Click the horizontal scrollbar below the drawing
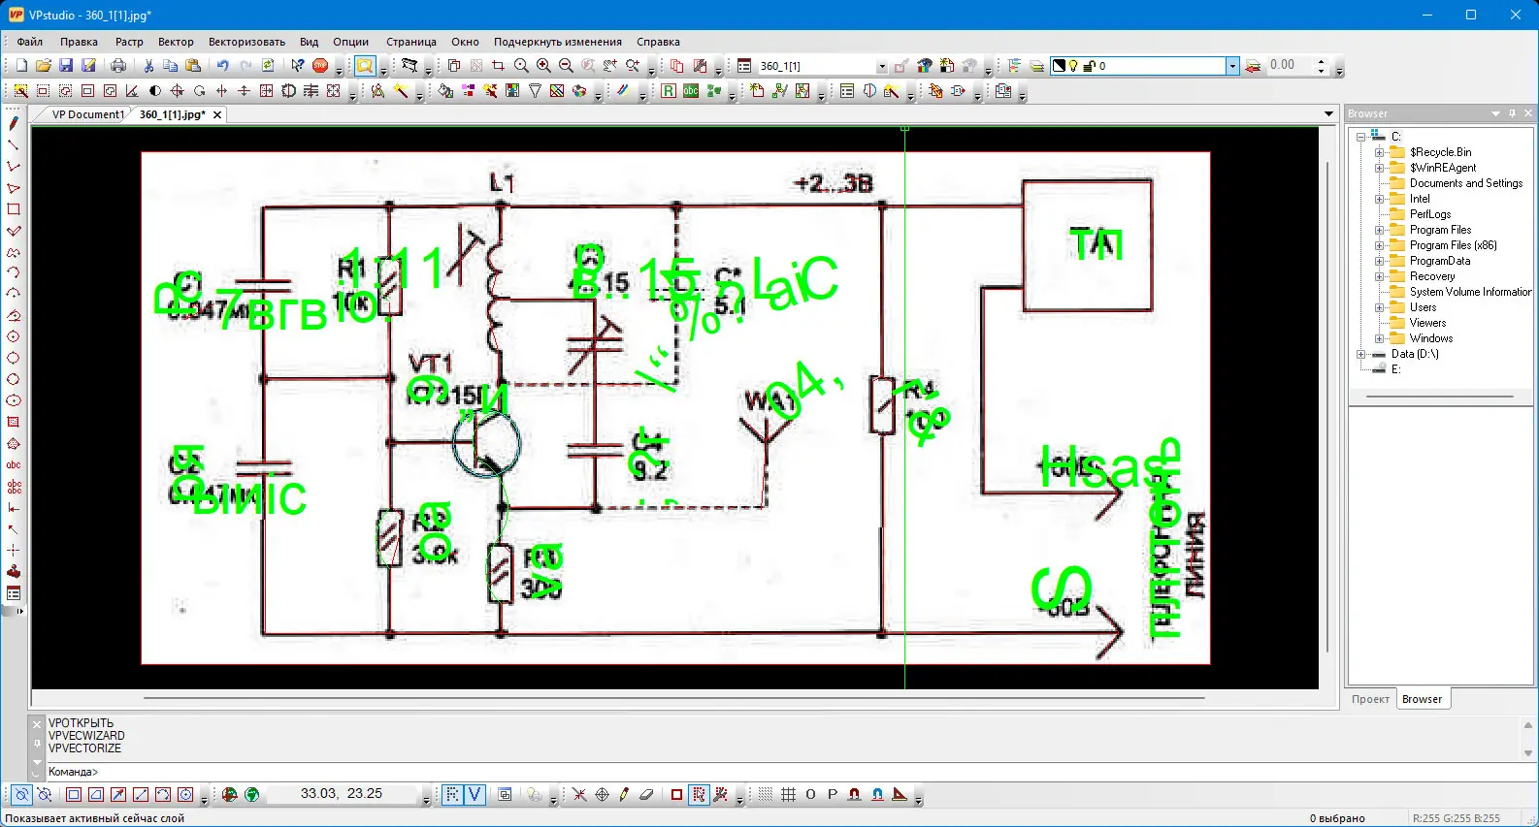This screenshot has width=1539, height=827. point(674,698)
